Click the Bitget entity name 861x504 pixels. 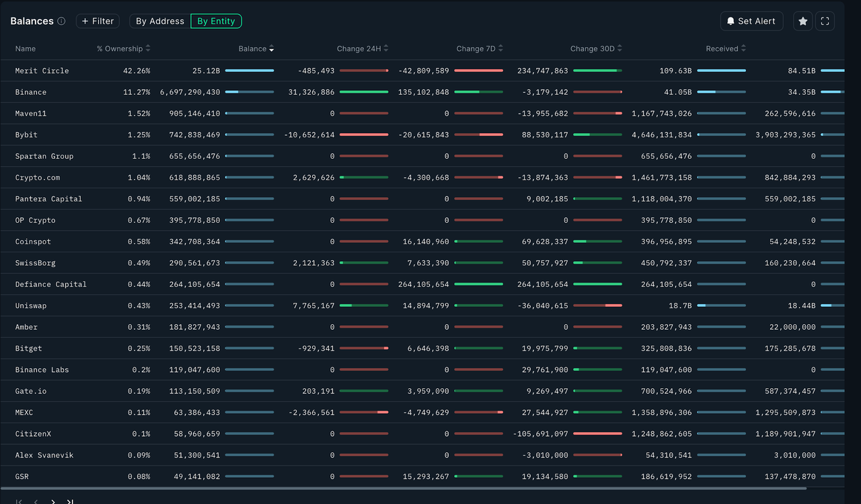tap(29, 349)
